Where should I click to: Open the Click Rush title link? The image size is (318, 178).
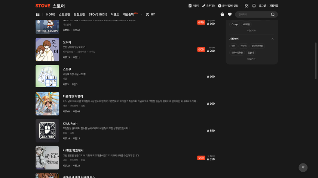point(70,124)
